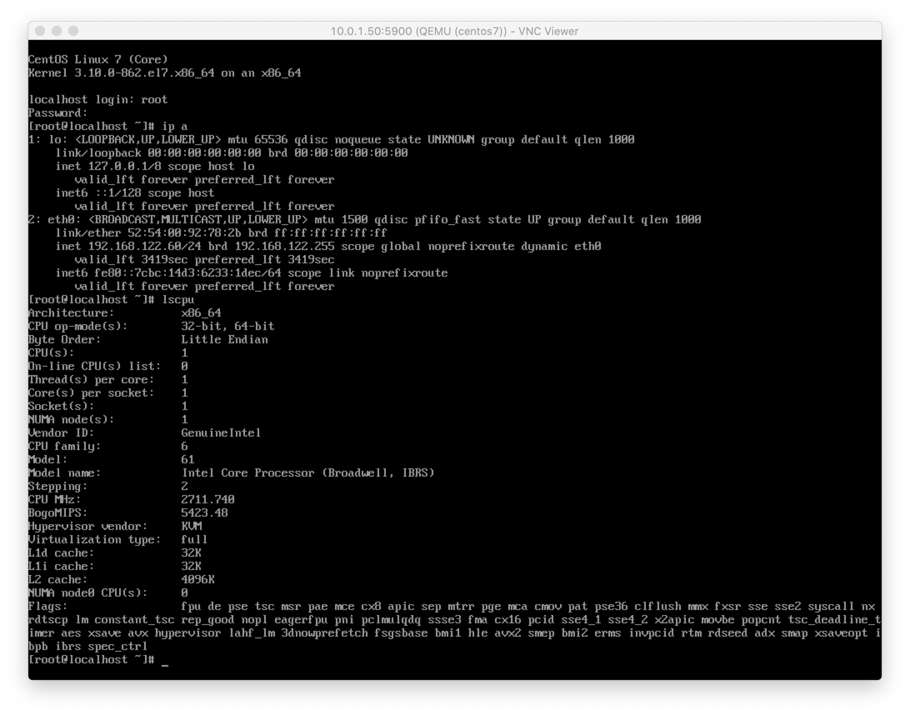The height and width of the screenshot is (715, 910).
Task: Click the kernel version 3.10.0-862.el7.x86_64 text
Action: point(145,73)
